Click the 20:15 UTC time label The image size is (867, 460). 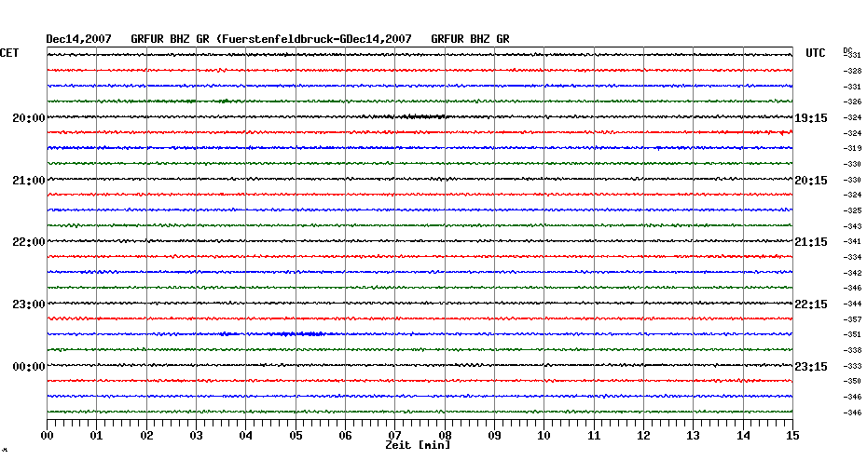point(811,180)
